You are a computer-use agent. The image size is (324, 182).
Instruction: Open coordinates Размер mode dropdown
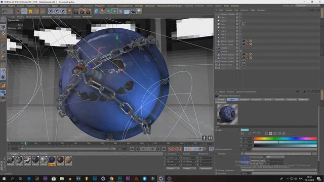coord(189,168)
